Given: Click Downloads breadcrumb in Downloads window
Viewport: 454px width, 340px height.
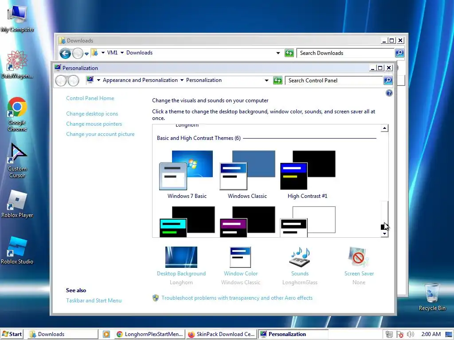Looking at the screenshot, I should [139, 53].
